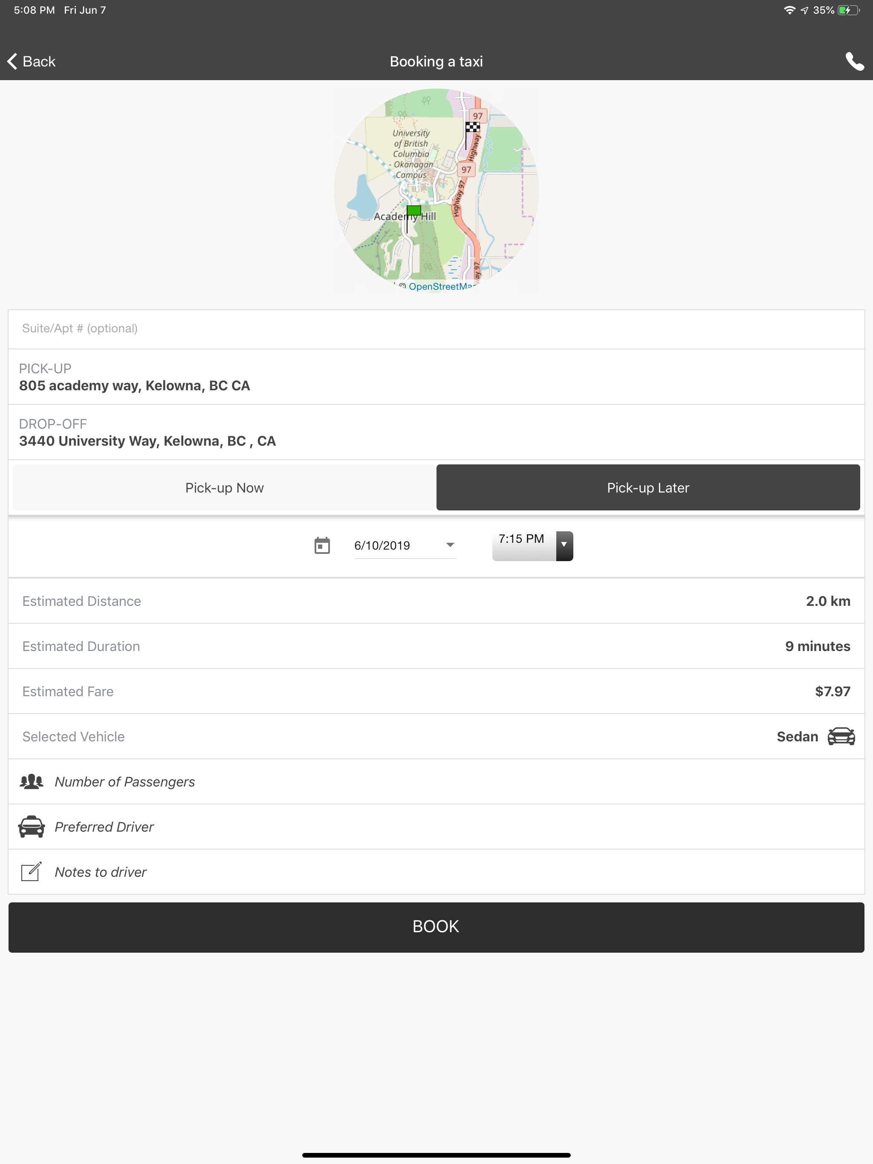Tap the Estimated Fare label
This screenshot has width=873, height=1164.
pos(68,691)
